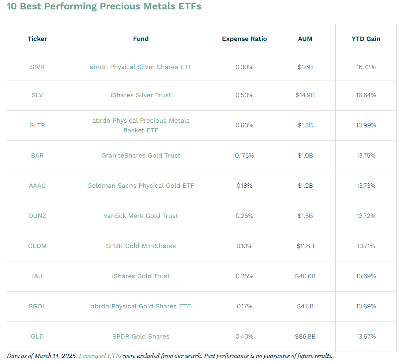The image size is (399, 361).
Task: Open the SGOL ticker link
Action: [37, 306]
